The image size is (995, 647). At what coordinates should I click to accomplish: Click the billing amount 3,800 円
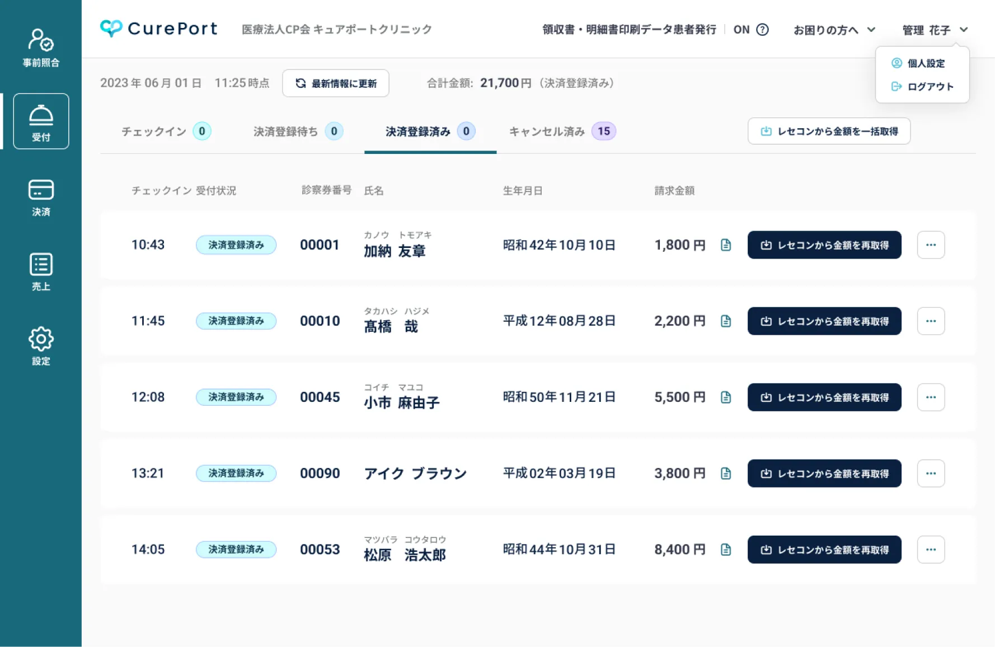[x=680, y=473]
